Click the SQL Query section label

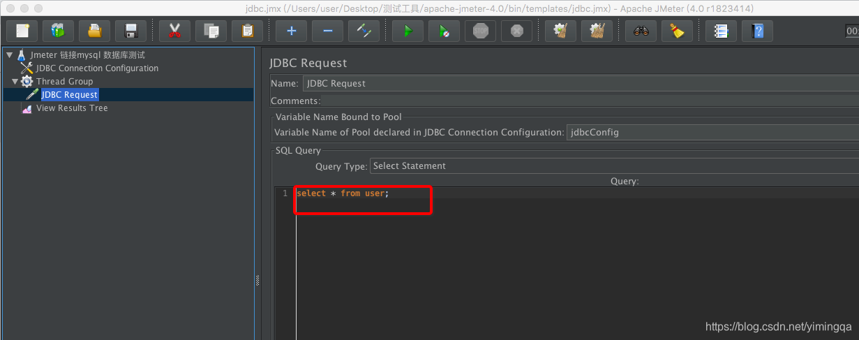tap(298, 151)
